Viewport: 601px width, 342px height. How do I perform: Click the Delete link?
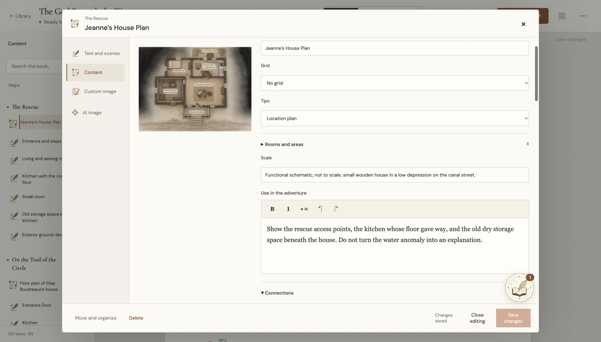[136, 318]
